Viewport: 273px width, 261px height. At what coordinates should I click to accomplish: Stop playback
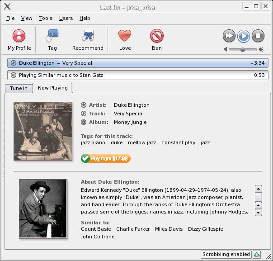pyautogui.click(x=258, y=36)
